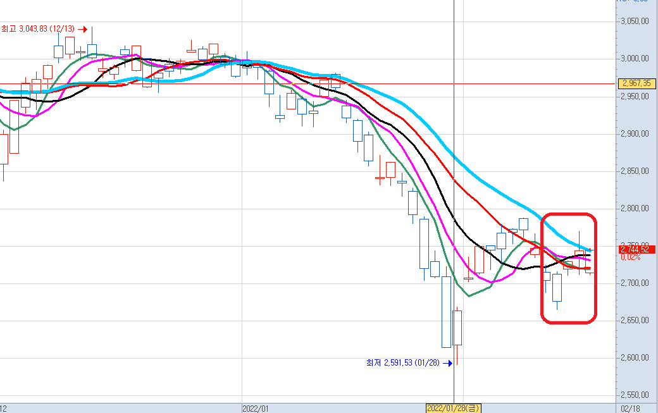The width and height of the screenshot is (658, 413).
Task: Click the 최저 2,591.53 (01/28) low label
Action: 403,362
